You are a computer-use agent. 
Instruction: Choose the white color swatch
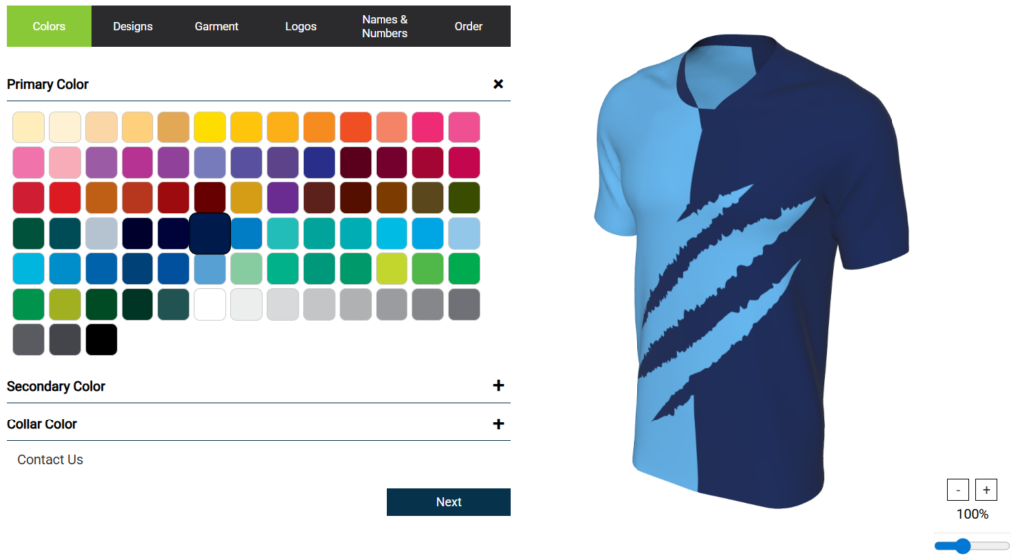[210, 304]
